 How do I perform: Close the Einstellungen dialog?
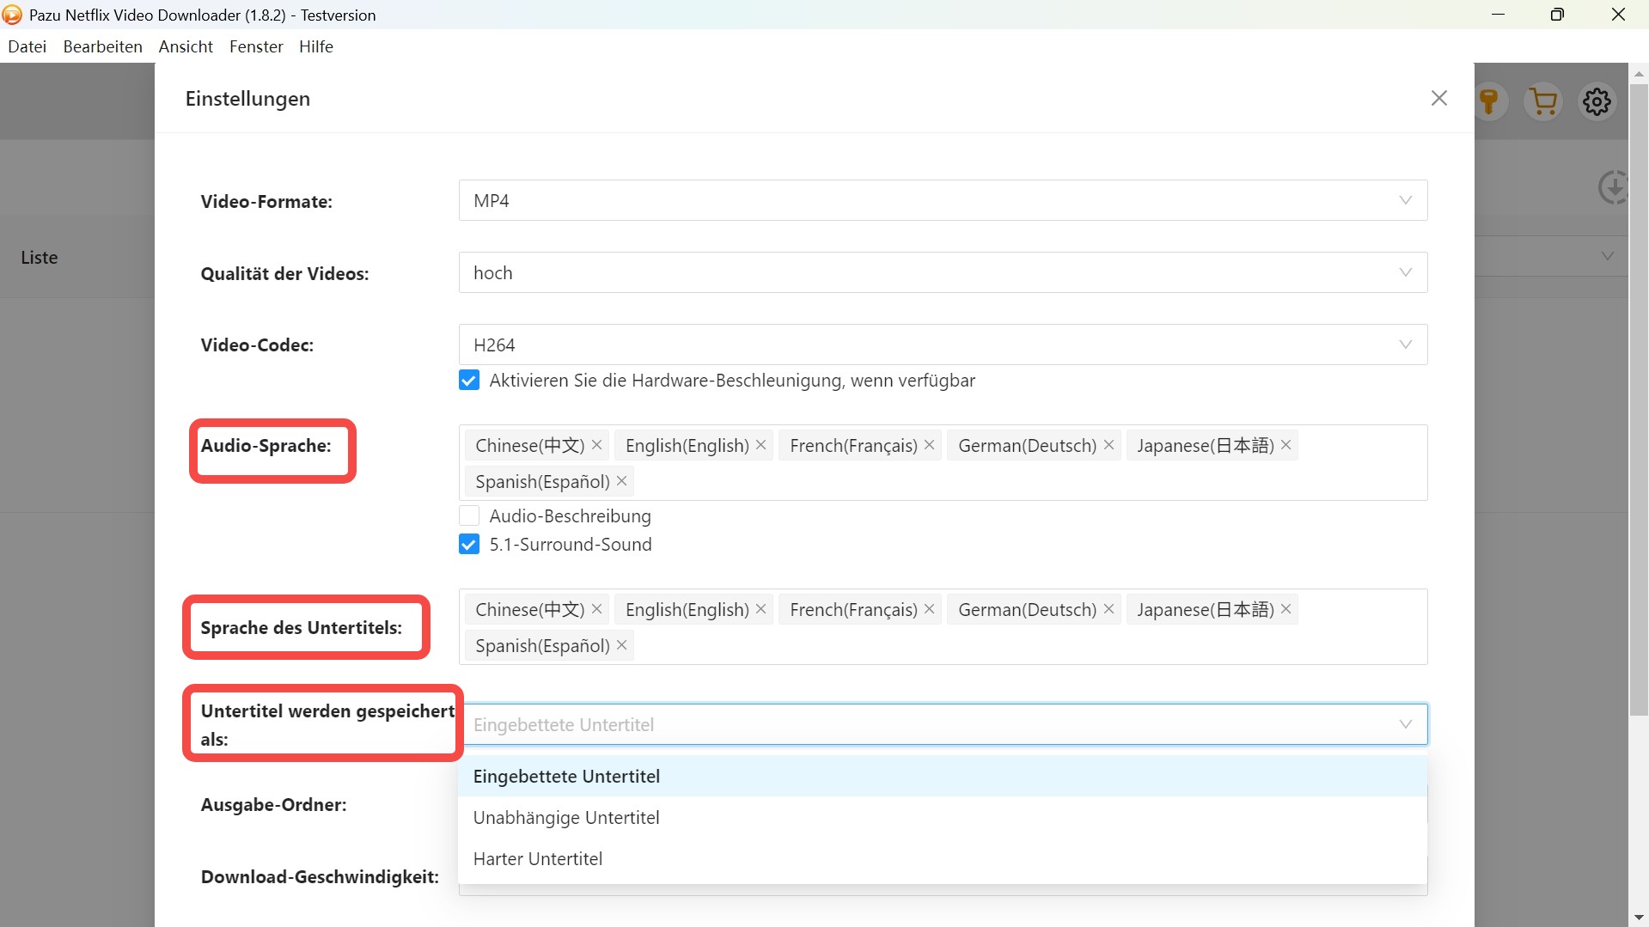(x=1438, y=99)
